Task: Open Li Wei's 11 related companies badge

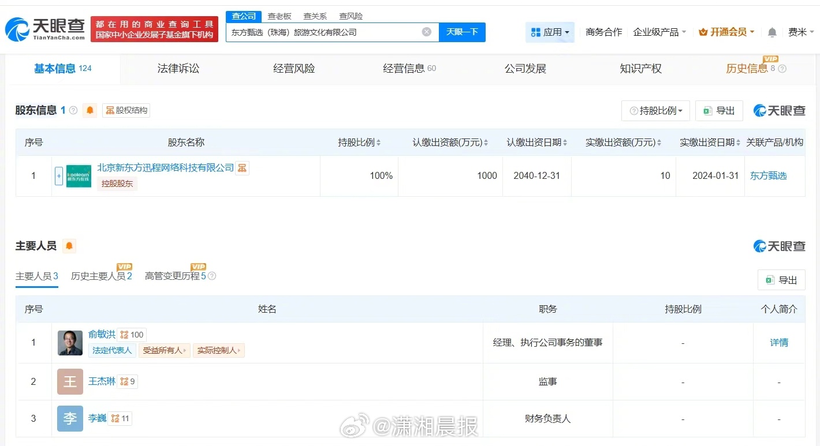Action: tap(120, 418)
